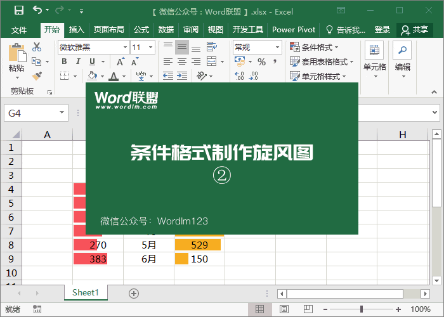Click the 登录 Sign in link
The height and width of the screenshot is (317, 444).
(382, 30)
